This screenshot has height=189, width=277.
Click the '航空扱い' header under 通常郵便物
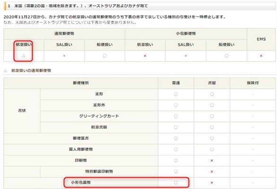pos(24,44)
